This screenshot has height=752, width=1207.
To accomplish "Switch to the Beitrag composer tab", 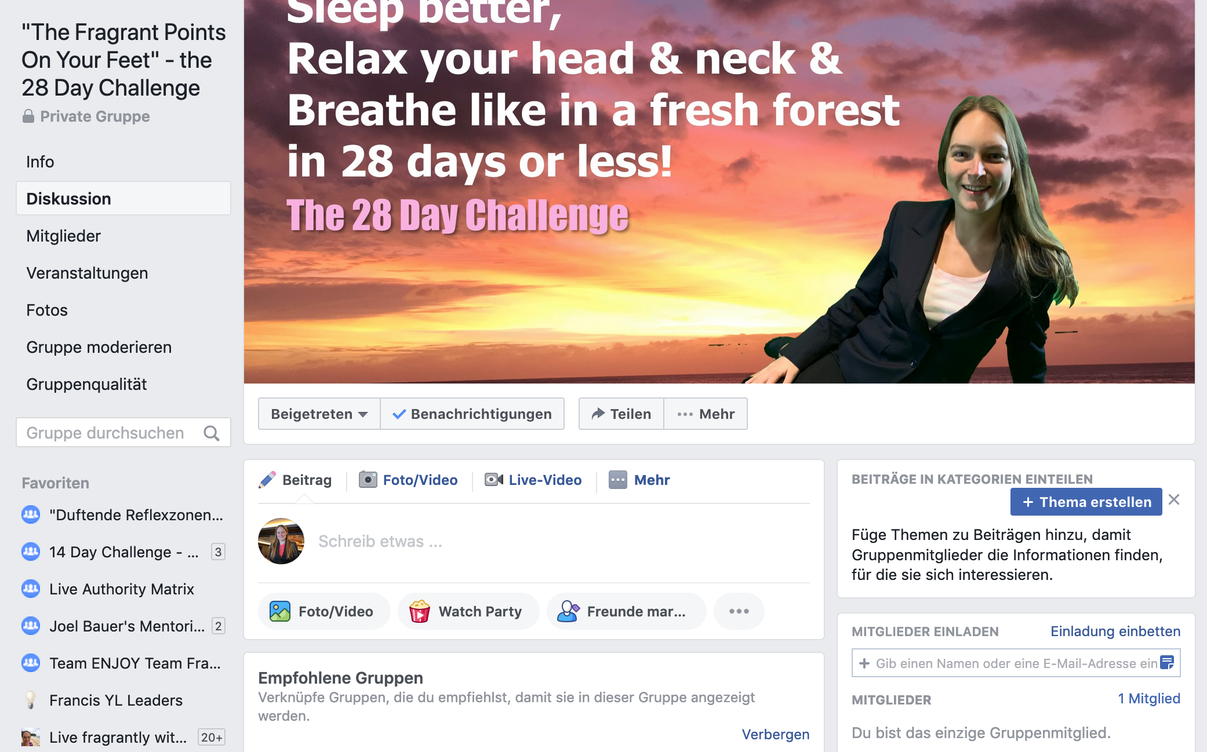I will (295, 480).
